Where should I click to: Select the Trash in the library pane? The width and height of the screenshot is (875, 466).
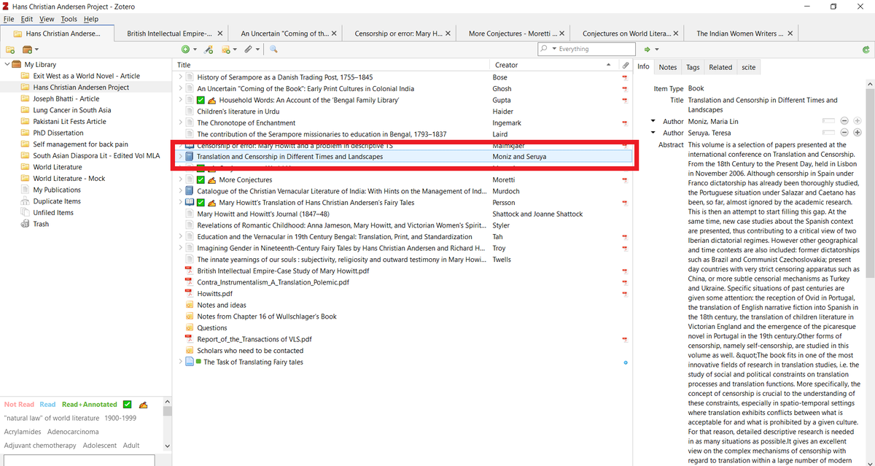(41, 224)
